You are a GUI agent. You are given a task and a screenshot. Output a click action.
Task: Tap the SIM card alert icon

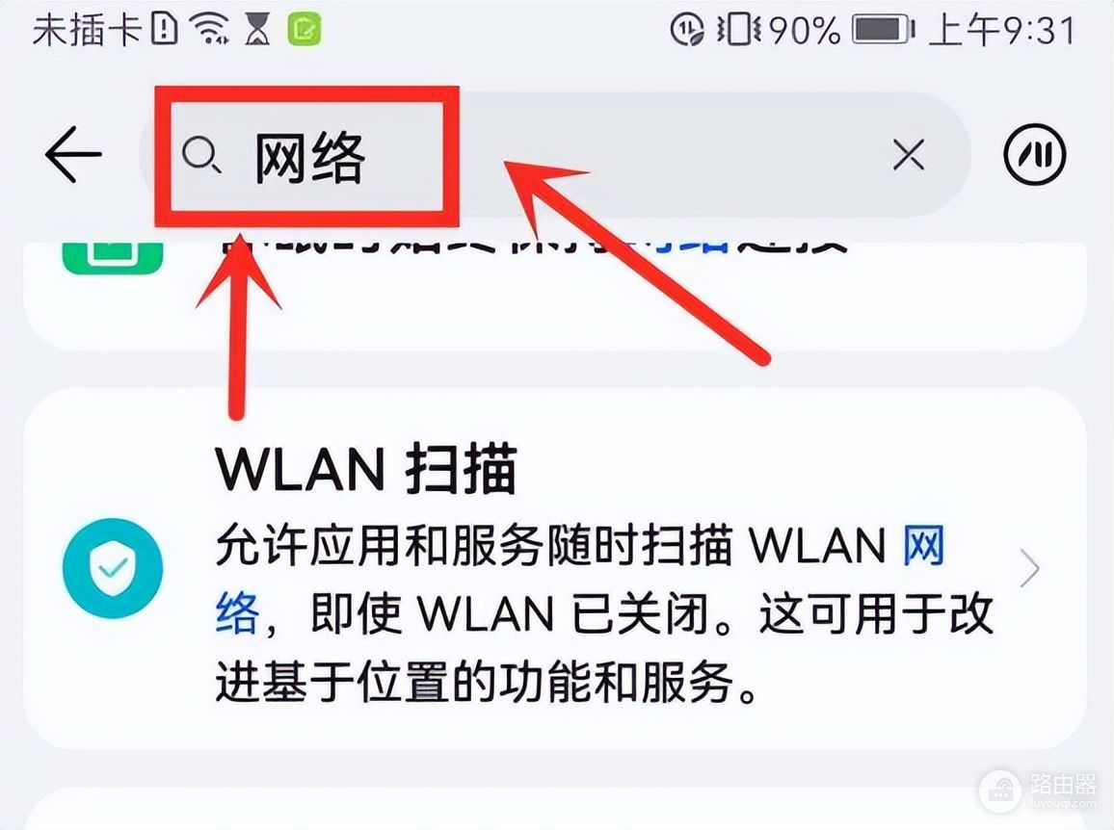[x=164, y=30]
